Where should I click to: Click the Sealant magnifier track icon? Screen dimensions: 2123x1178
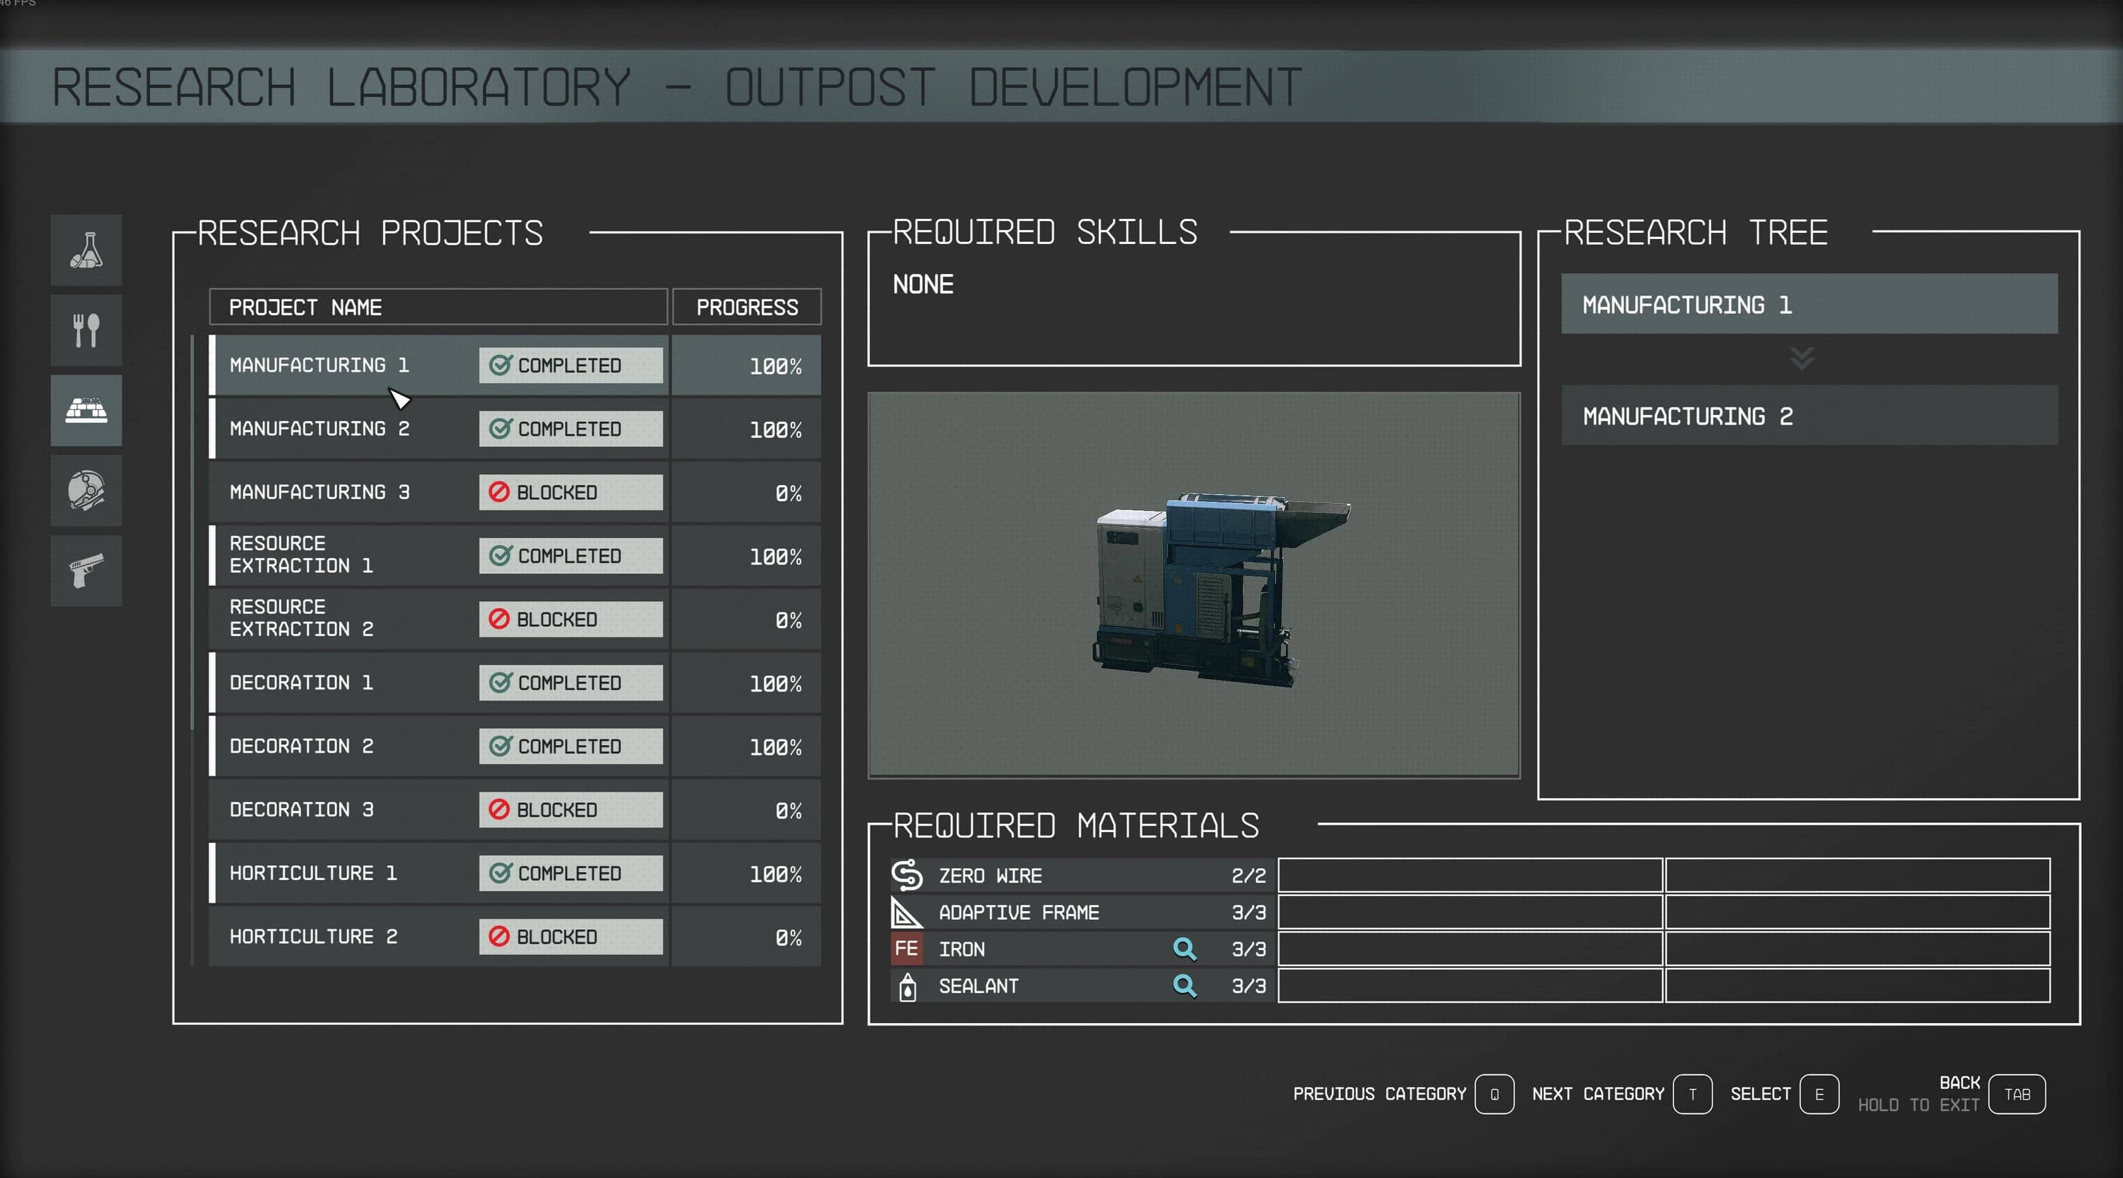pos(1185,985)
